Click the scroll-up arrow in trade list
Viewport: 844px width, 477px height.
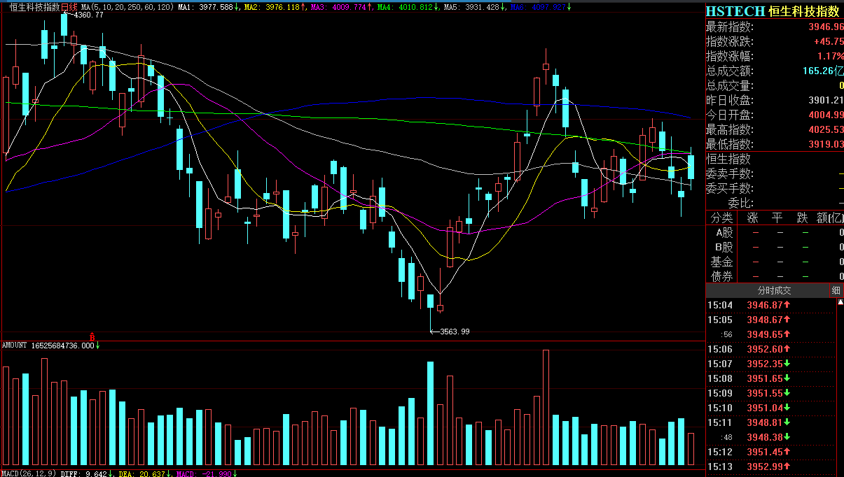coord(840,303)
